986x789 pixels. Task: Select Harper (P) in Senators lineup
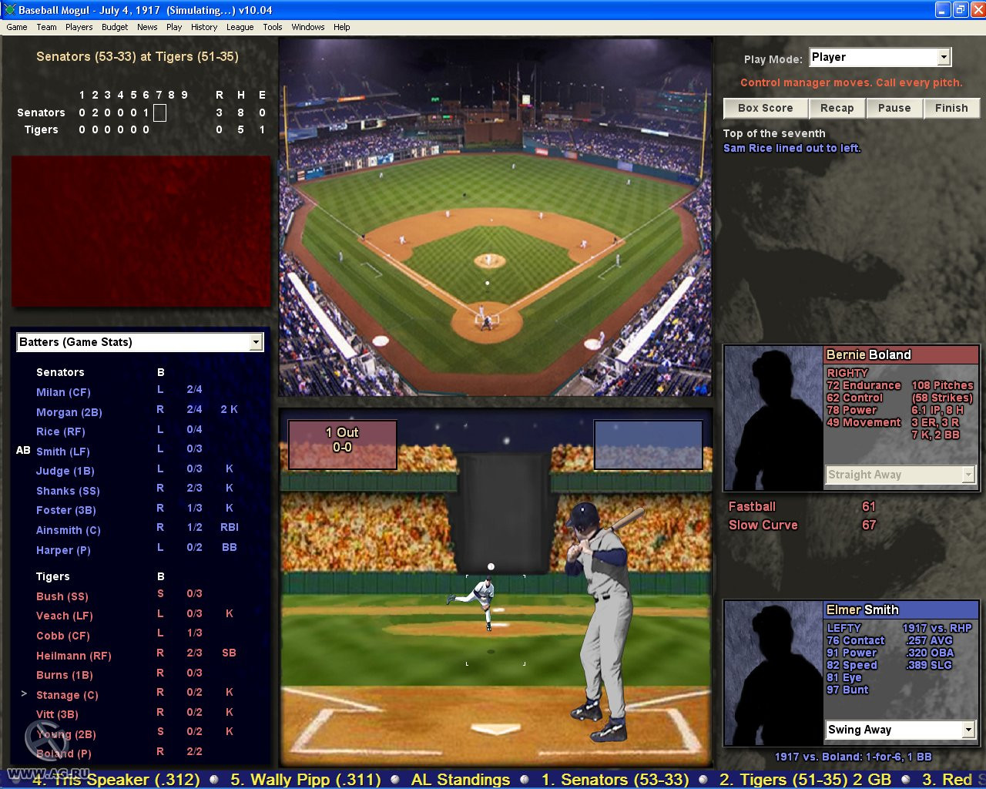click(x=63, y=550)
